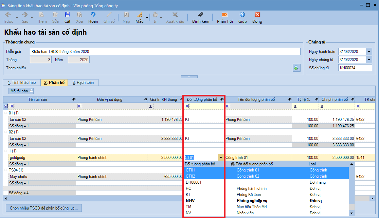Click the Diễn giải description field
The width and height of the screenshot is (379, 218).
click(x=165, y=52)
